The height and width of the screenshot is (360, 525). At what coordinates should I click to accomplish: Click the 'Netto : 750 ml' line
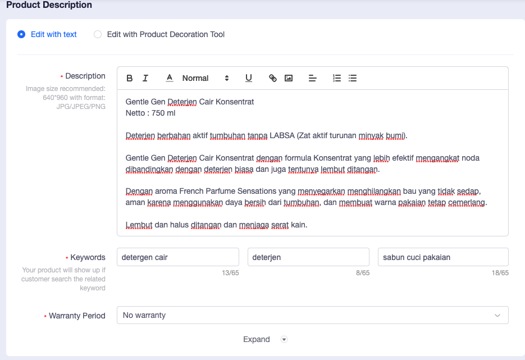tap(150, 113)
